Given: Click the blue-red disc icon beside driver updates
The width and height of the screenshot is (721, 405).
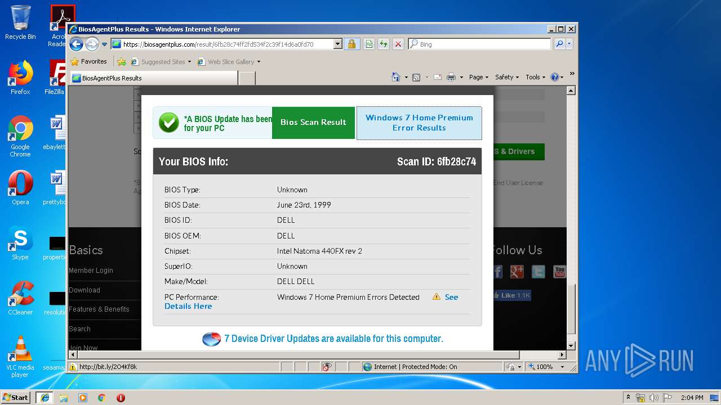Looking at the screenshot, I should click(211, 339).
